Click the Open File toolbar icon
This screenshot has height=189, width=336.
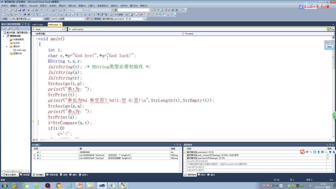(x=16, y=10)
